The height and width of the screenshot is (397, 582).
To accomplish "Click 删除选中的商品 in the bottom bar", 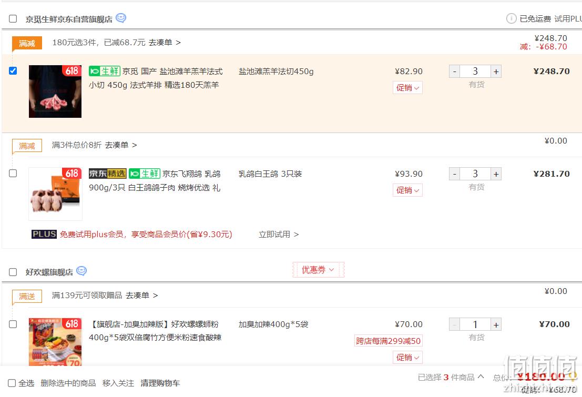I will coord(68,383).
